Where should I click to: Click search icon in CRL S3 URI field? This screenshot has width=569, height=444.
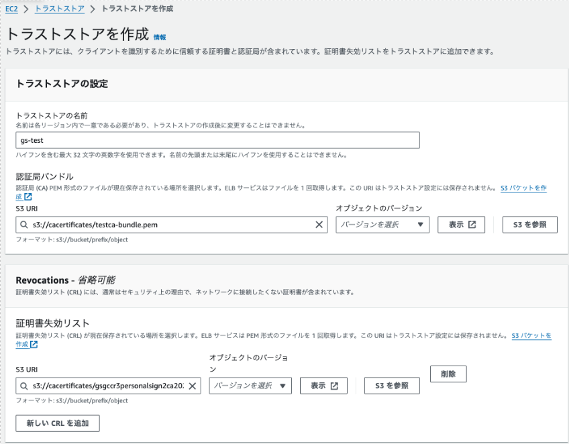(25, 386)
